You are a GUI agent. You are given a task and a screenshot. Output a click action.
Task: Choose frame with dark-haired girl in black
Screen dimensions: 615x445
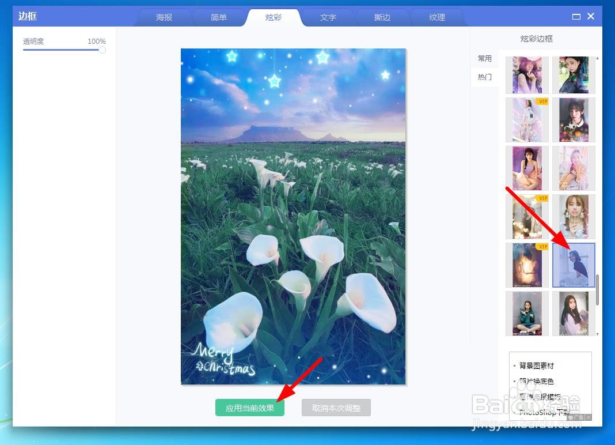click(574, 120)
